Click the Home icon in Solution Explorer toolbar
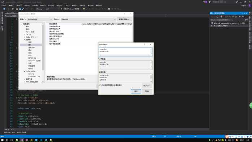 tap(217, 17)
